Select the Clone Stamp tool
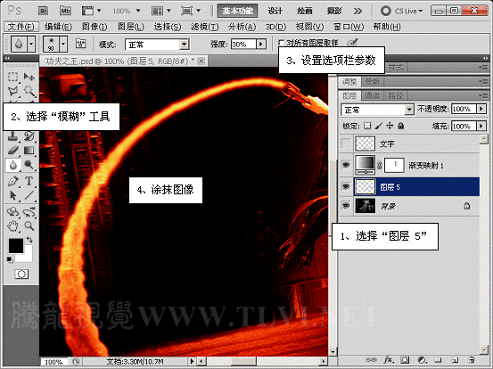This screenshot has width=493, height=369. (12, 136)
